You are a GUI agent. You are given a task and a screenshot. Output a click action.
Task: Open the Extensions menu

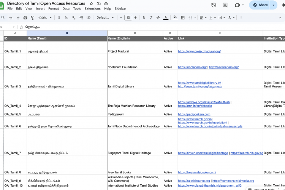(x=92, y=8)
